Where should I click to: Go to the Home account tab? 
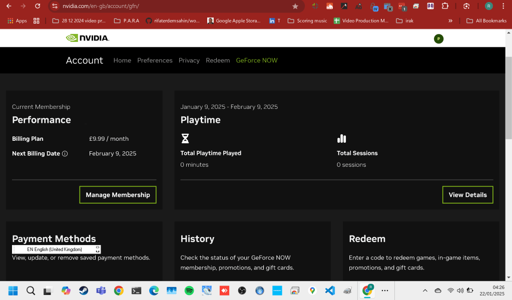click(122, 60)
